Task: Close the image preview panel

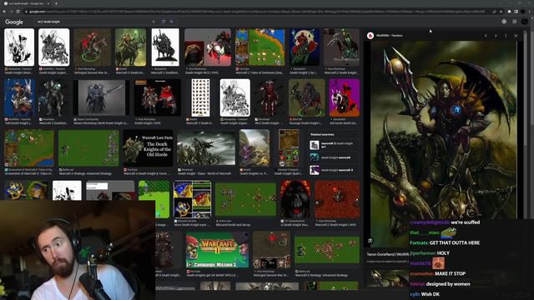Action: point(516,35)
